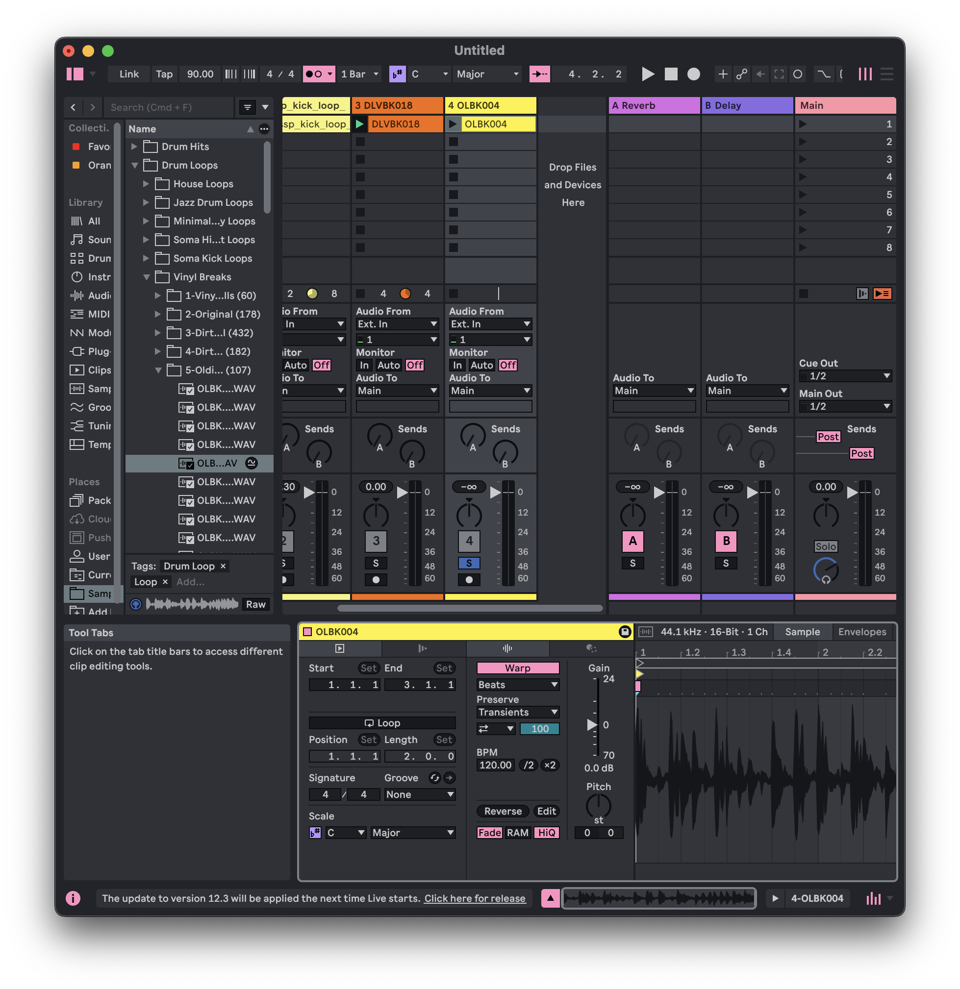Image resolution: width=960 pixels, height=989 pixels.
Task: Select the Sample tab
Action: (802, 632)
